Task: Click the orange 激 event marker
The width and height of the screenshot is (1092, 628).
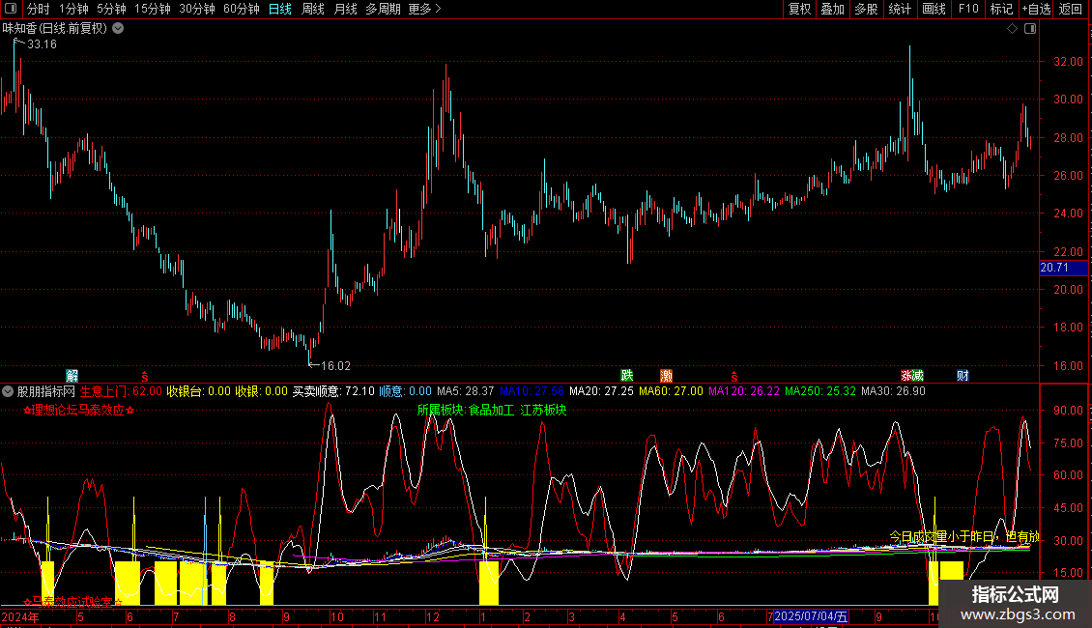Action: click(x=667, y=376)
